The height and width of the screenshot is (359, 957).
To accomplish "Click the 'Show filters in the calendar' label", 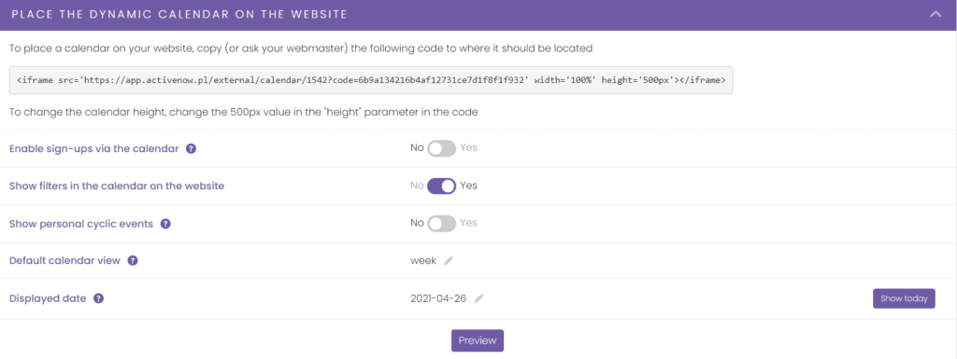I will [117, 186].
